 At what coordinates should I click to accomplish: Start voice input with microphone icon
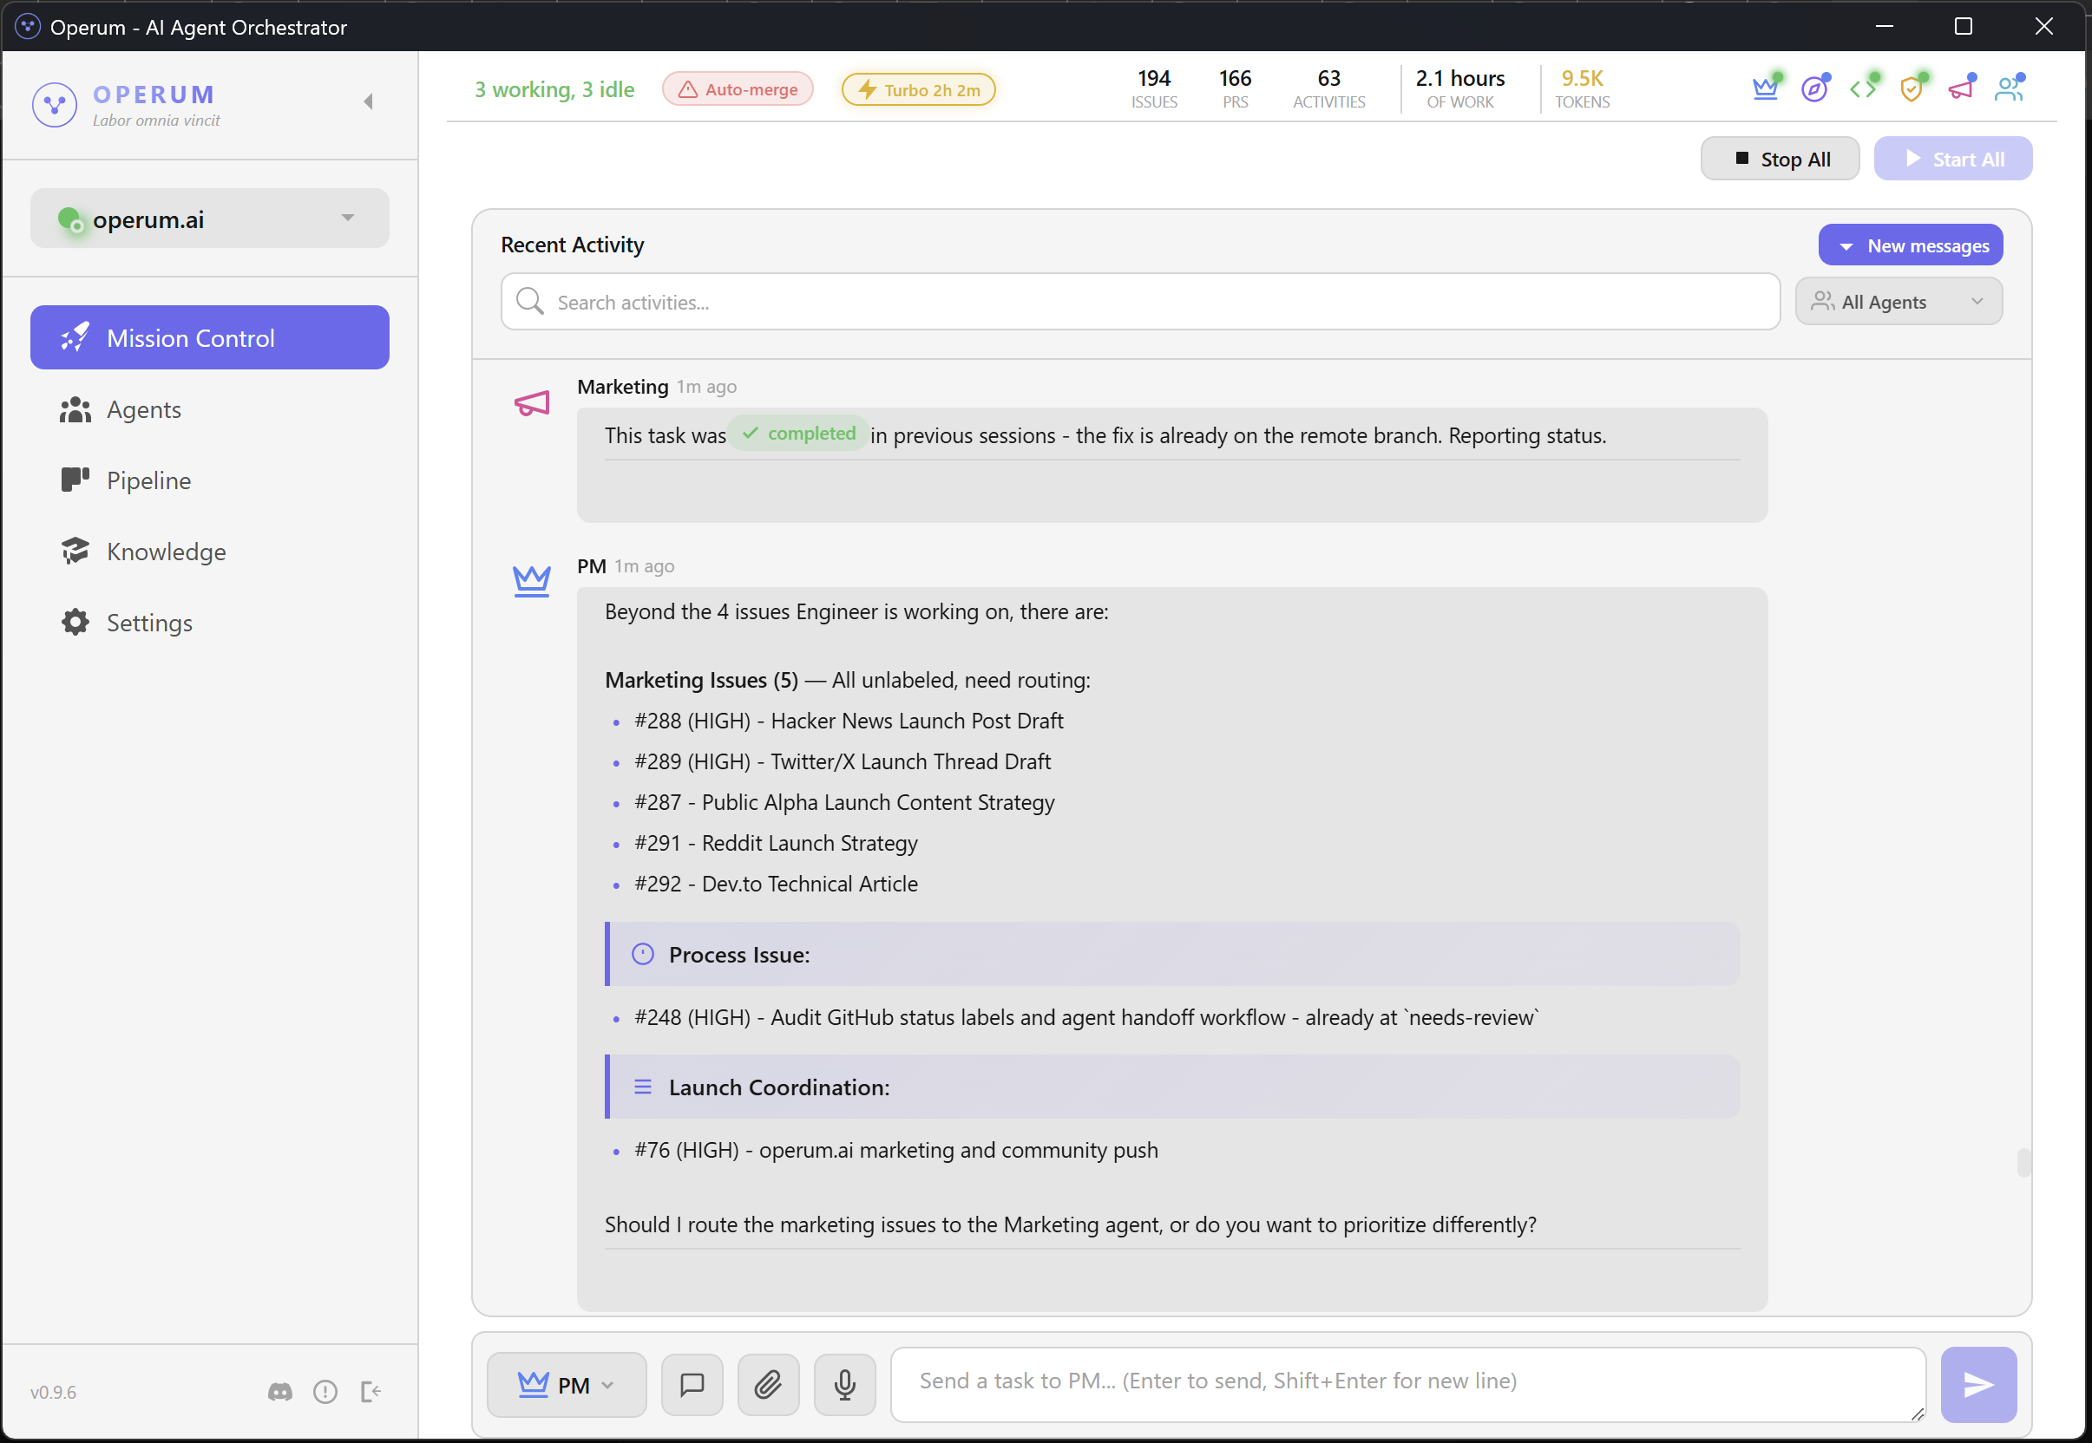[844, 1384]
